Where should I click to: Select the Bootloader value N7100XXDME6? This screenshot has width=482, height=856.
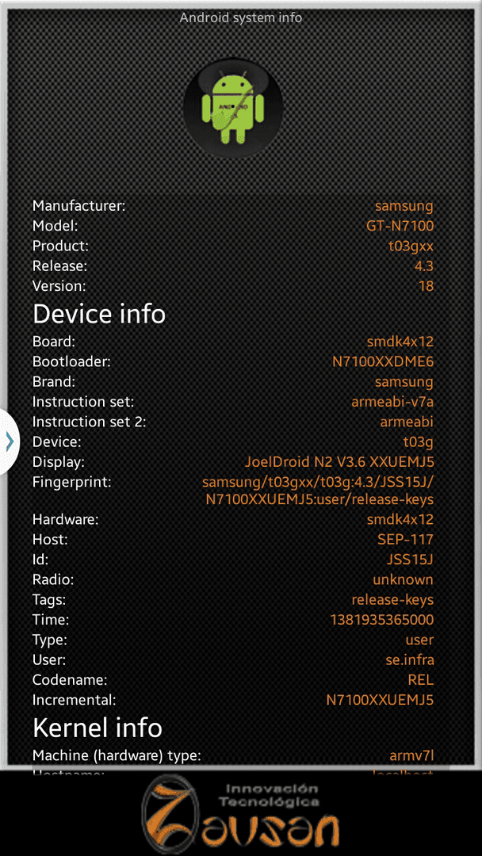pos(383,361)
